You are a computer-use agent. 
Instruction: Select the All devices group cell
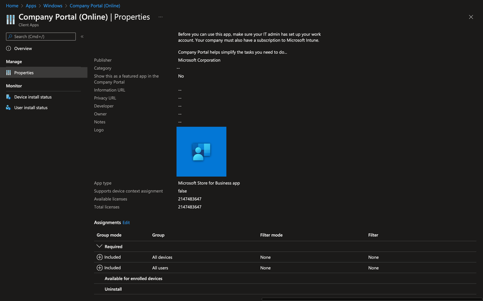(x=162, y=258)
